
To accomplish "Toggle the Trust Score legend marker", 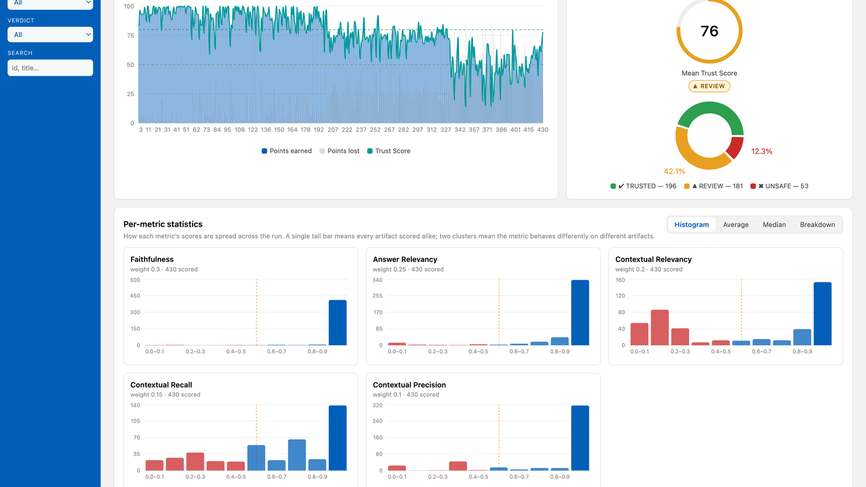I will click(x=370, y=151).
